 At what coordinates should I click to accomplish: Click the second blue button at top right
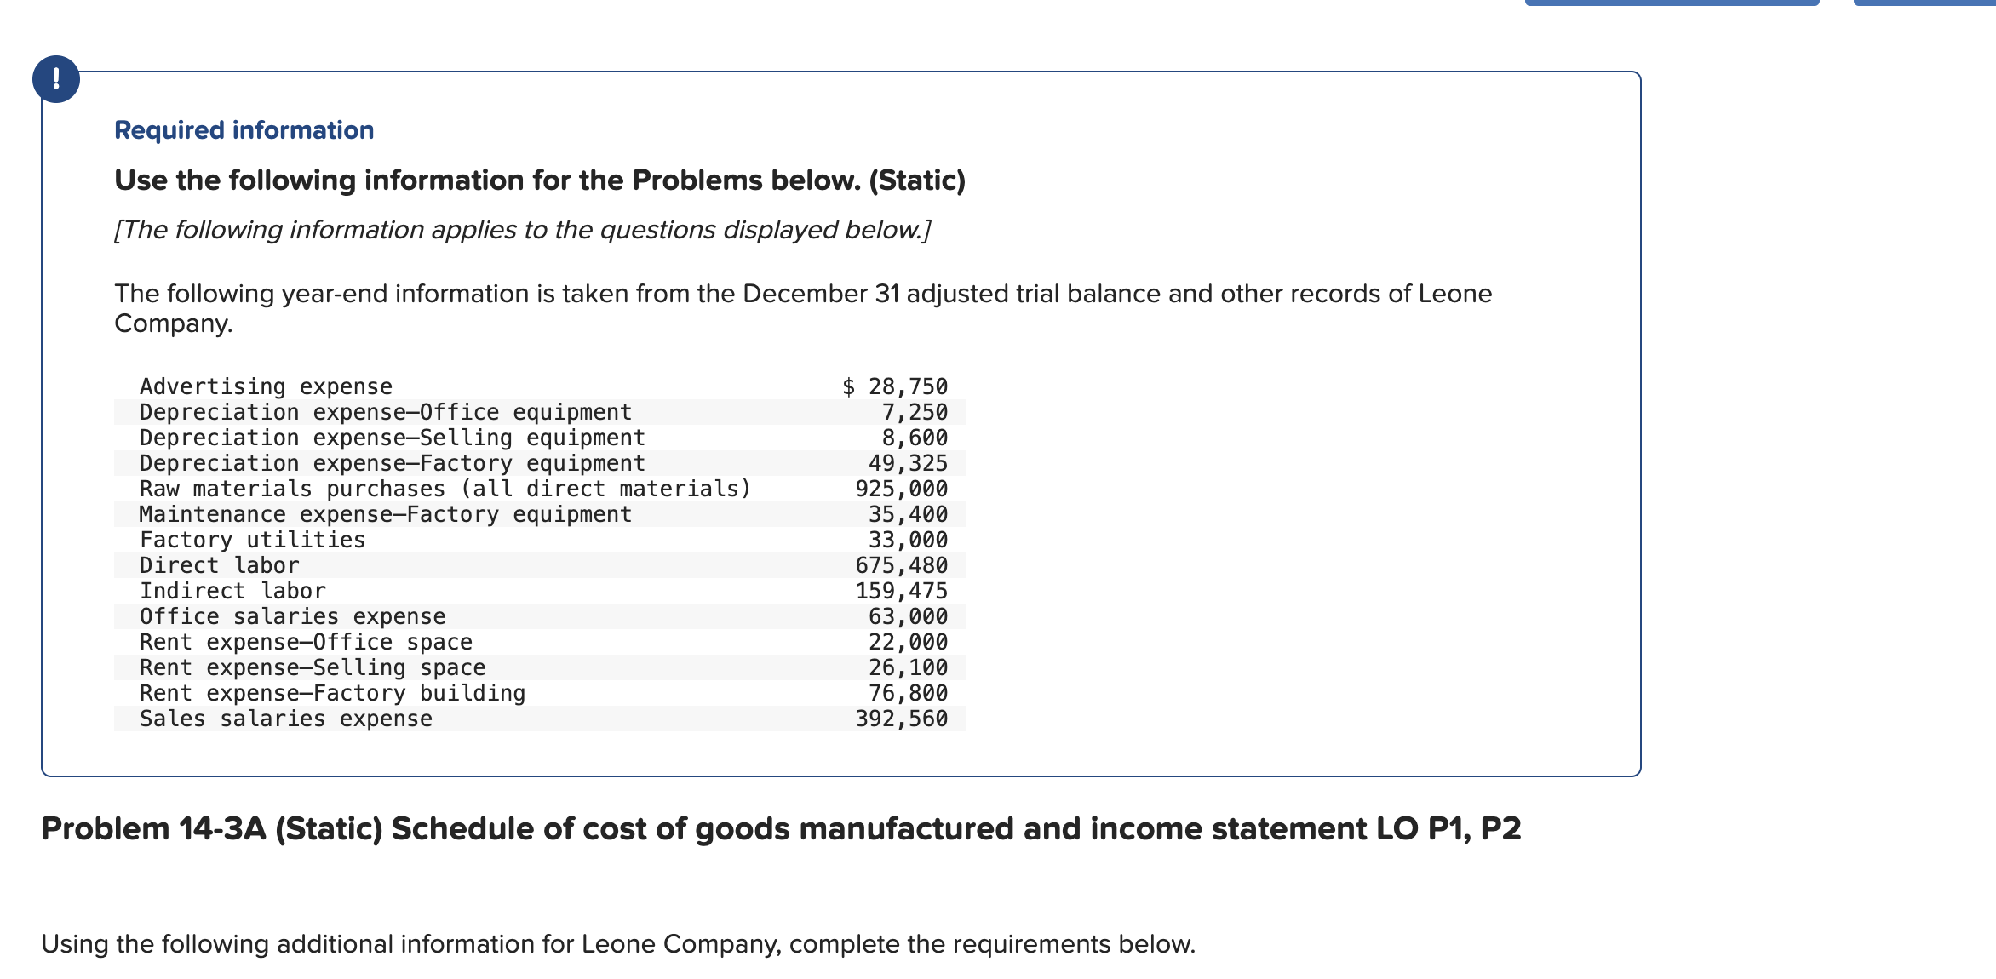point(1931,4)
